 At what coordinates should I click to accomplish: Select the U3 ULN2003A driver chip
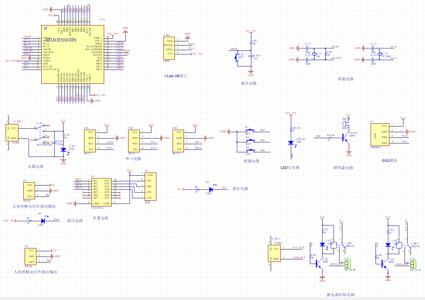[x=101, y=192]
